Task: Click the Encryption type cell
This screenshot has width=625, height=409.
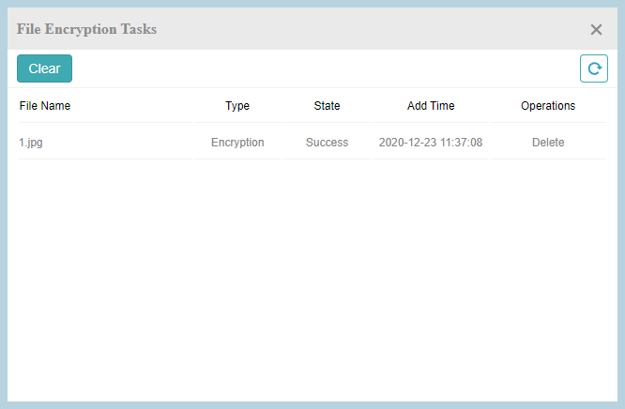Action: click(x=237, y=143)
